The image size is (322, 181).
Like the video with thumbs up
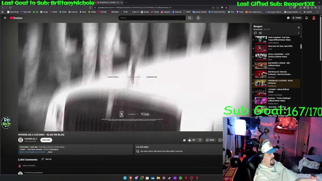(192, 140)
